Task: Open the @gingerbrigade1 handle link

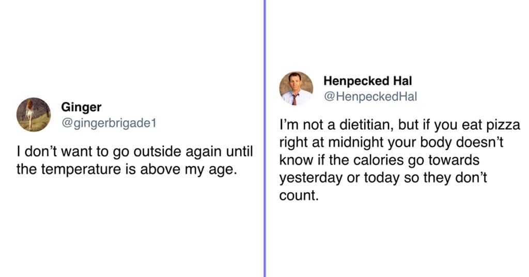Action: tap(108, 123)
